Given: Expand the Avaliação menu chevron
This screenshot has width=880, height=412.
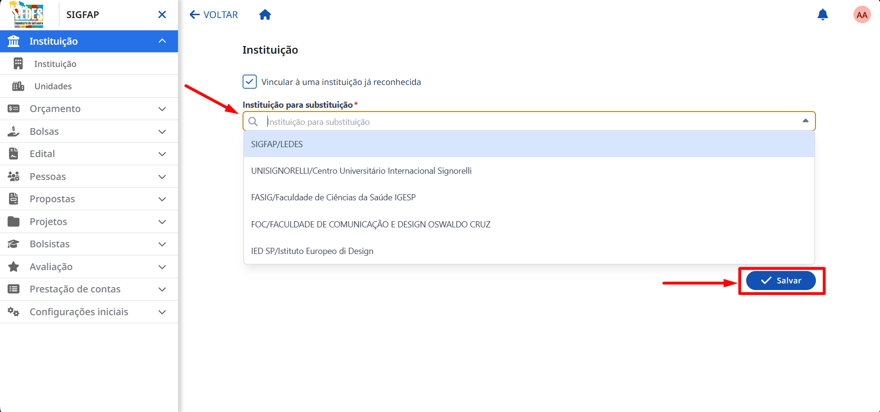Looking at the screenshot, I should (162, 267).
